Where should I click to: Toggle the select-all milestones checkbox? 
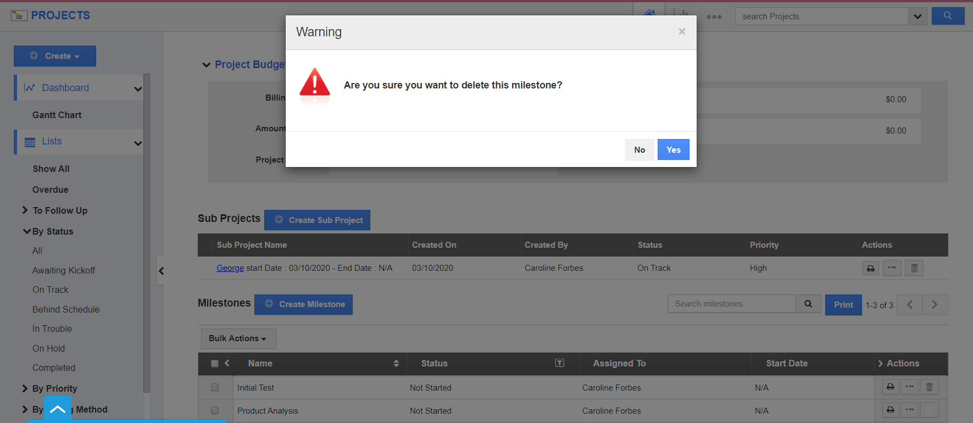215,363
